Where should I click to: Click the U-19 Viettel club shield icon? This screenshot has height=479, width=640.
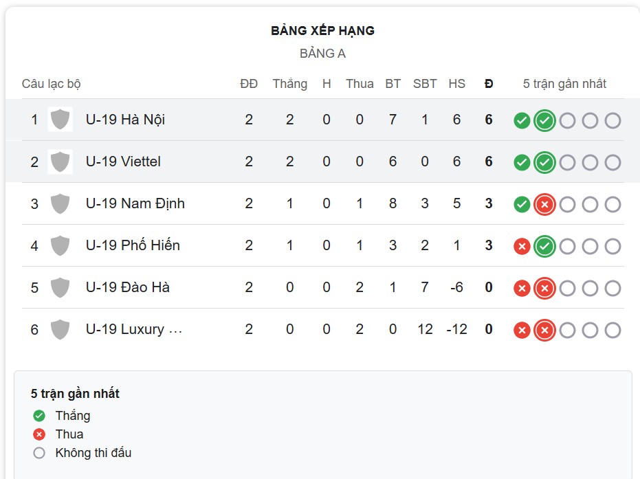click(x=60, y=162)
